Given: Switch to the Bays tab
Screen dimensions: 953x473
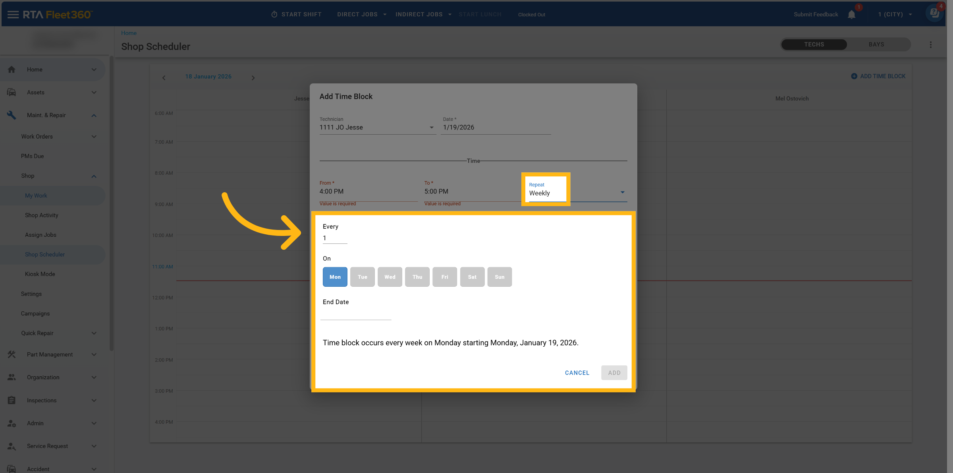Looking at the screenshot, I should pyautogui.click(x=876, y=44).
